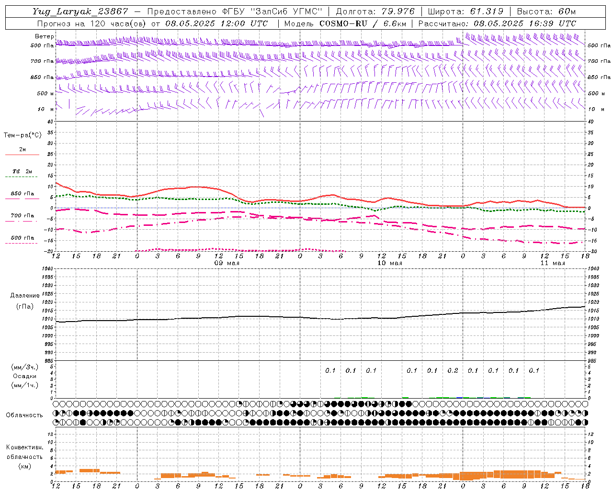
Task: Click the "09 мая" date label
Action: click(227, 263)
